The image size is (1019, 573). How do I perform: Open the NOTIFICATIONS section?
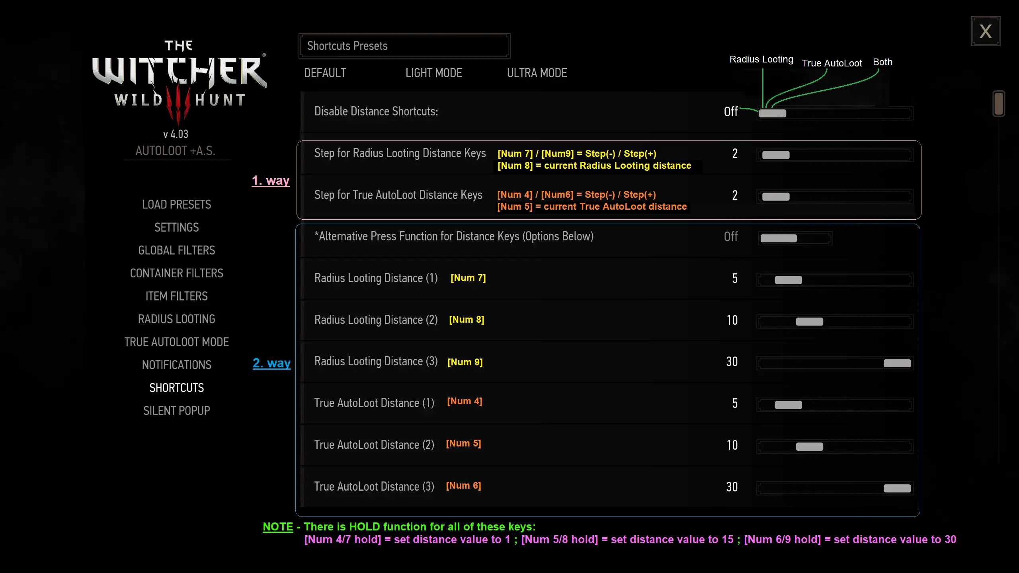(x=176, y=365)
